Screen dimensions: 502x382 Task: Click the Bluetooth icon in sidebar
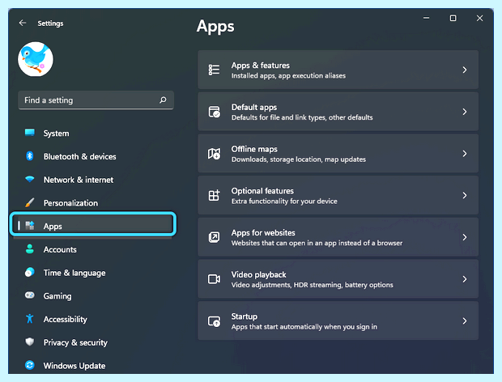coord(30,156)
